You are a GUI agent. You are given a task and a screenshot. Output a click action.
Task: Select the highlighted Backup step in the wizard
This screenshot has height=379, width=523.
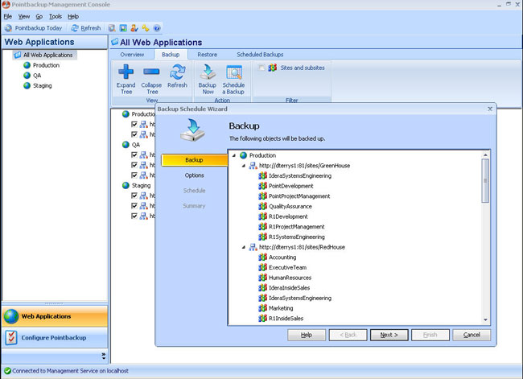195,160
